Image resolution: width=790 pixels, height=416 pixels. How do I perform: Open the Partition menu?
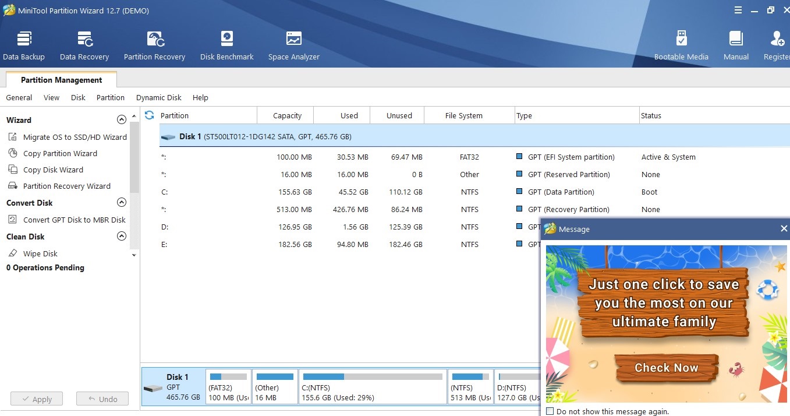pos(111,98)
